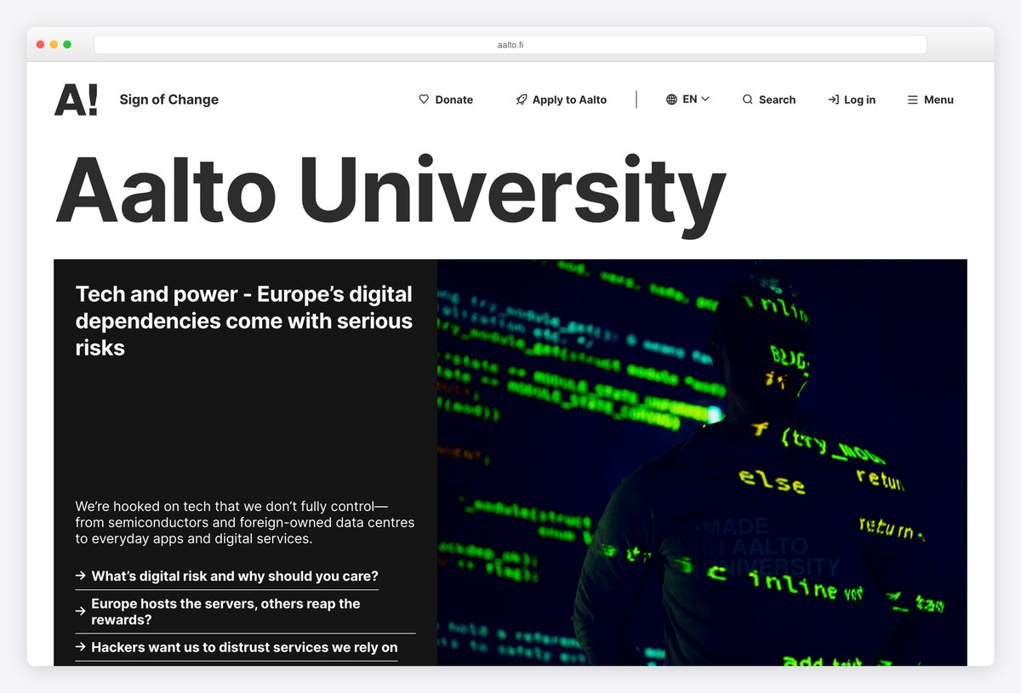This screenshot has width=1021, height=693.
Task: Click the paragraph starting We're hooked on tech
Action: (x=245, y=522)
